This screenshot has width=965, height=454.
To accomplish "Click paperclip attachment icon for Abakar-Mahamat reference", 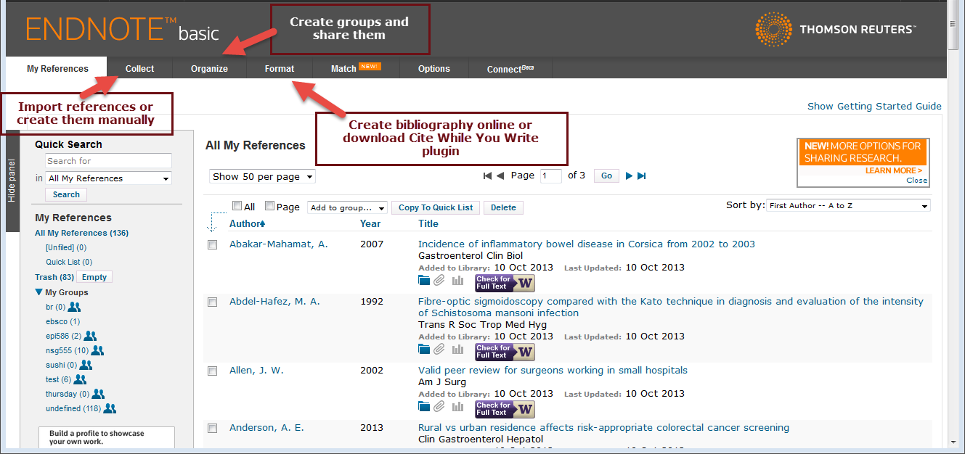I will (439, 281).
